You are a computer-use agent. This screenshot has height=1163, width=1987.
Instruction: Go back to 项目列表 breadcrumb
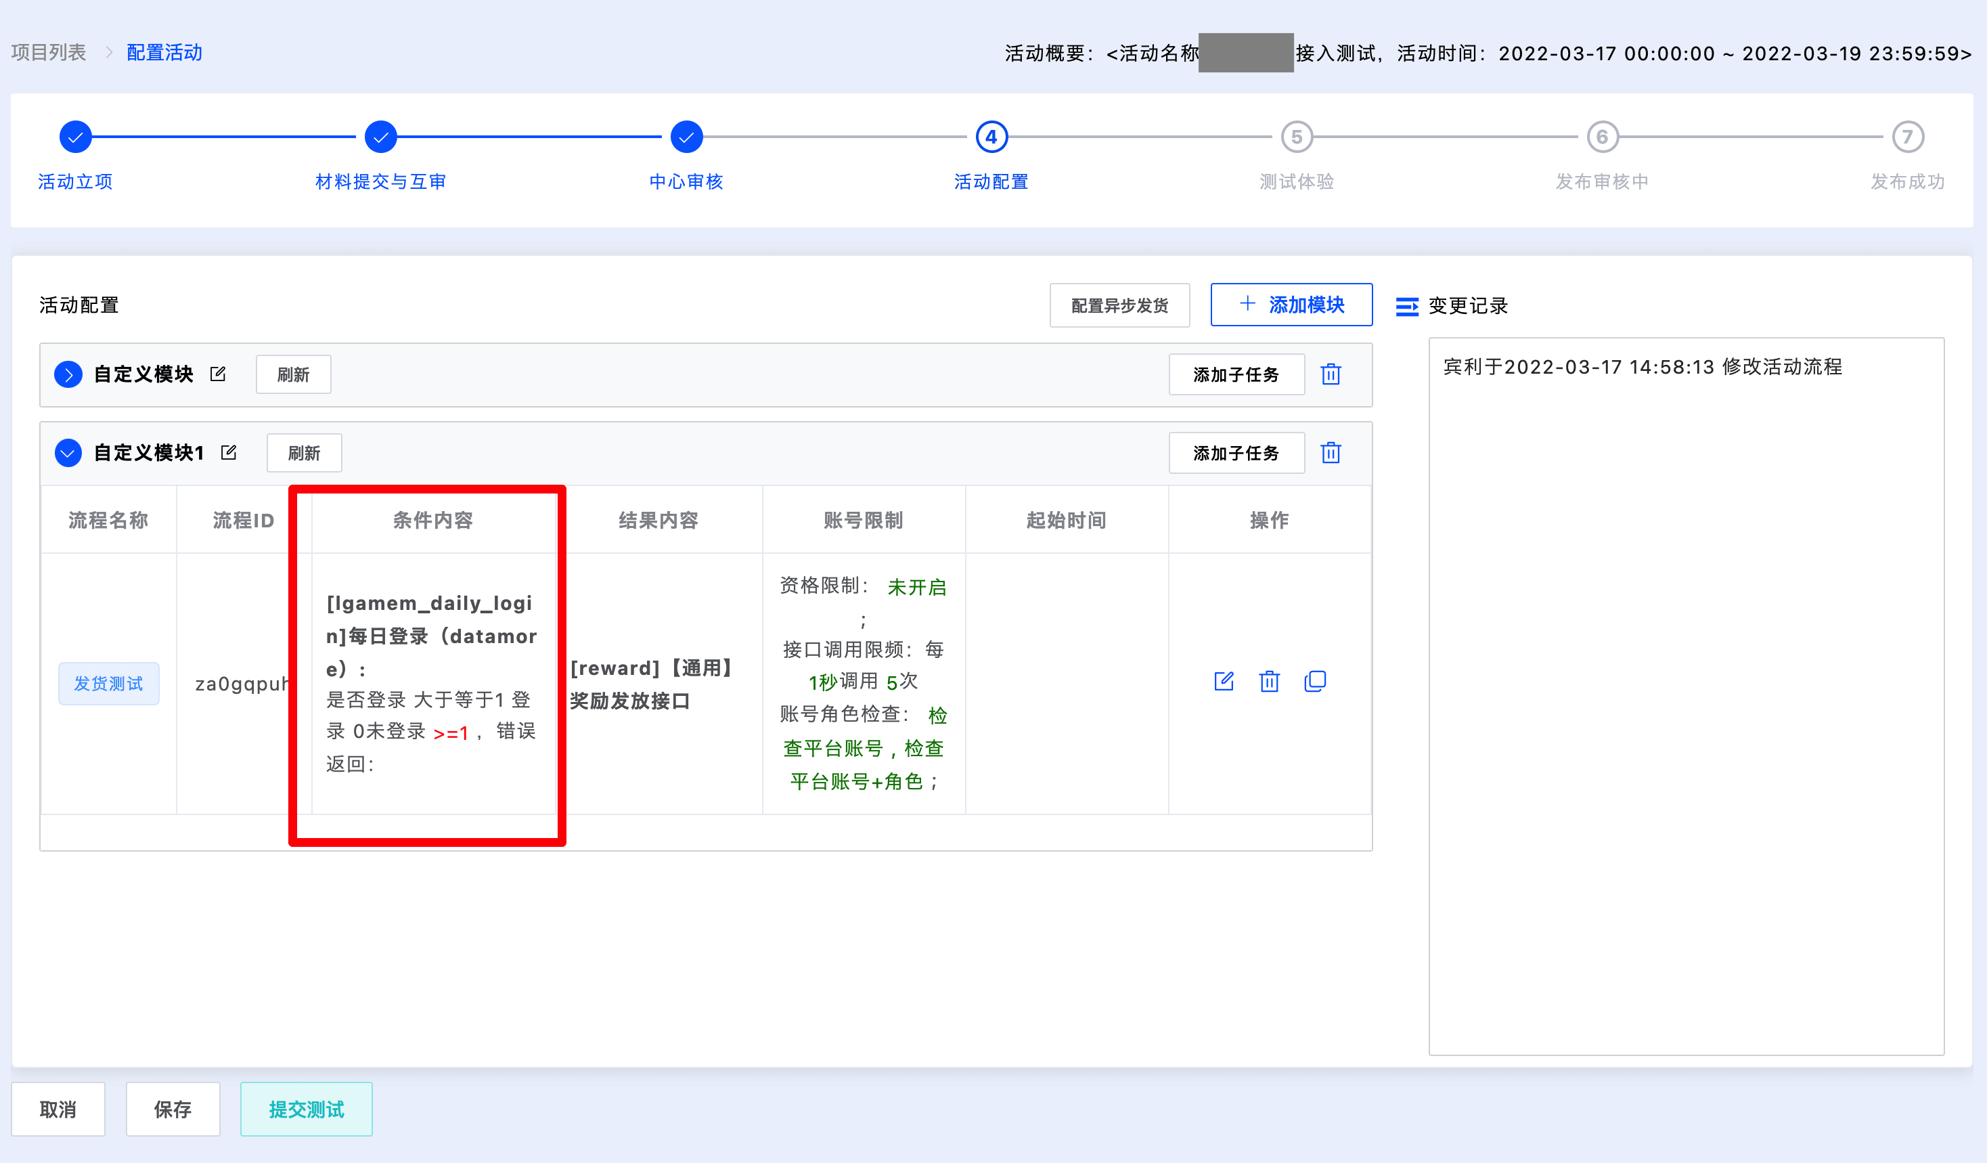pyautogui.click(x=48, y=53)
